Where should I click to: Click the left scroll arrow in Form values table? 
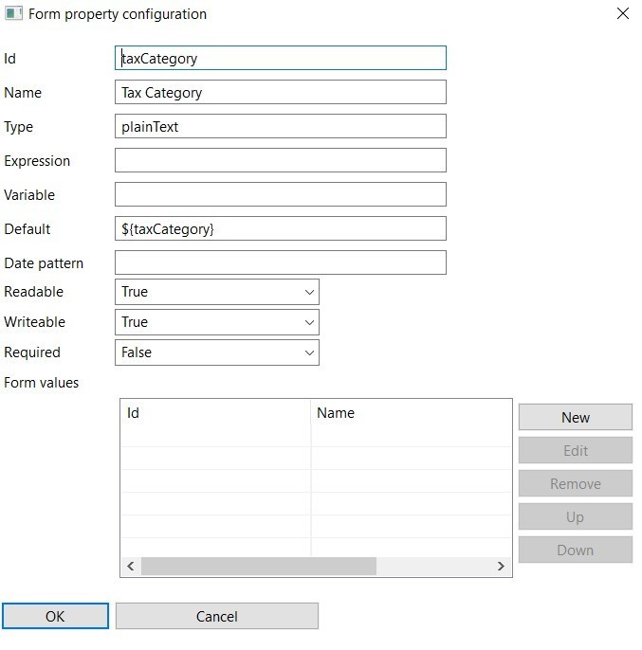(x=131, y=566)
